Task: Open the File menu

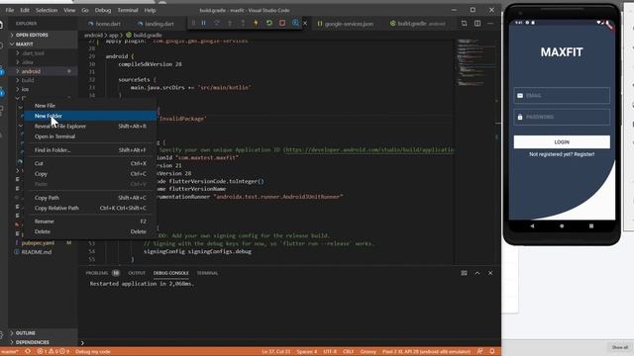Action: [x=10, y=10]
